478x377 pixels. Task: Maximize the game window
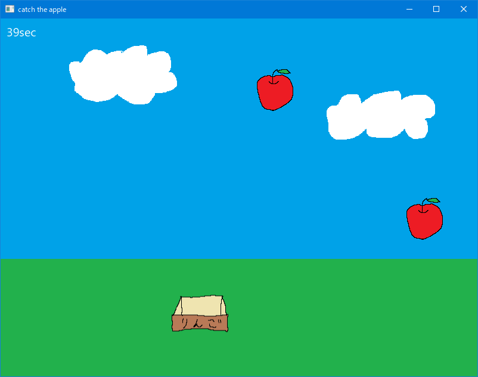436,9
